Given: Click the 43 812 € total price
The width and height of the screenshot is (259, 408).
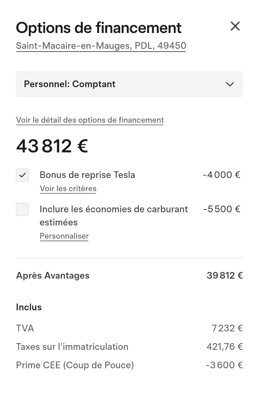Looking at the screenshot, I should pos(52,146).
